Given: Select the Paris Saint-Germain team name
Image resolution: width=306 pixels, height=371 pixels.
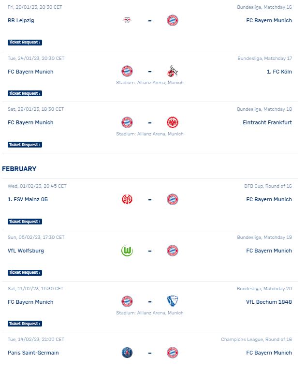Looking at the screenshot, I should coord(33,353).
